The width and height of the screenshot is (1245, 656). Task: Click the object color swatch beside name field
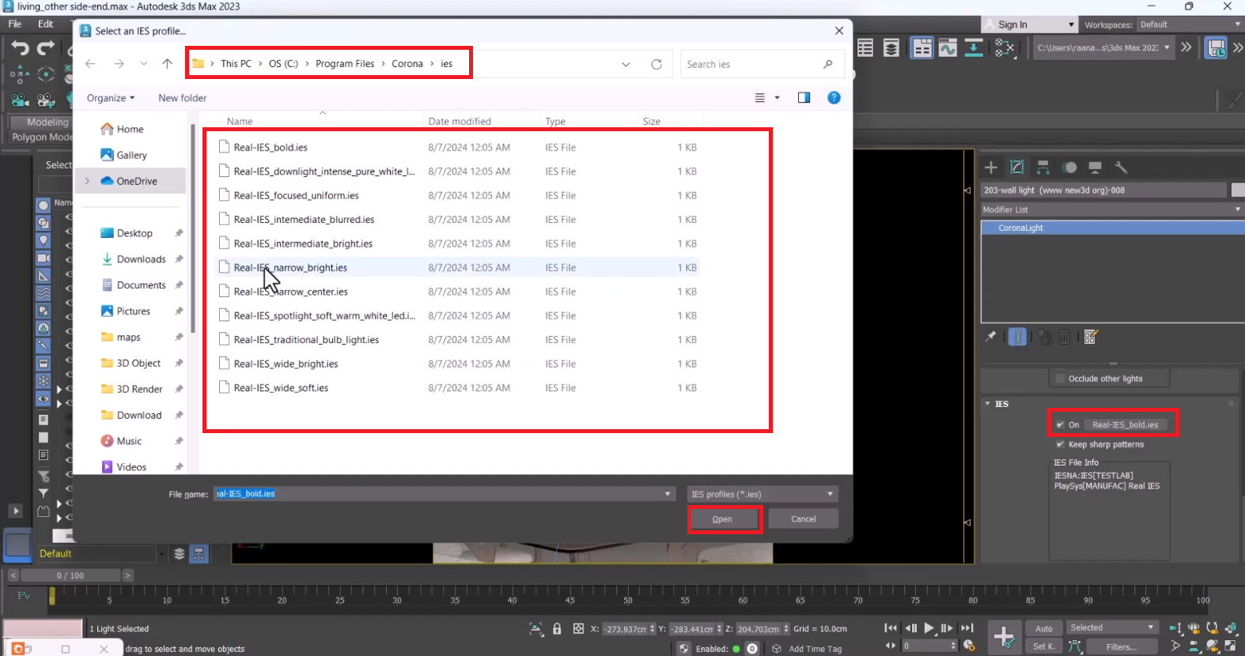1238,190
